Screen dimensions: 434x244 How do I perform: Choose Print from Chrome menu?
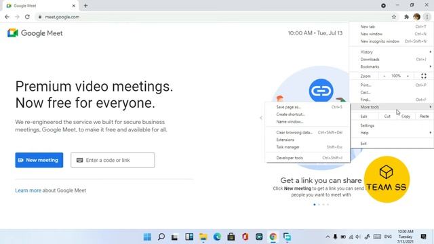point(392,85)
